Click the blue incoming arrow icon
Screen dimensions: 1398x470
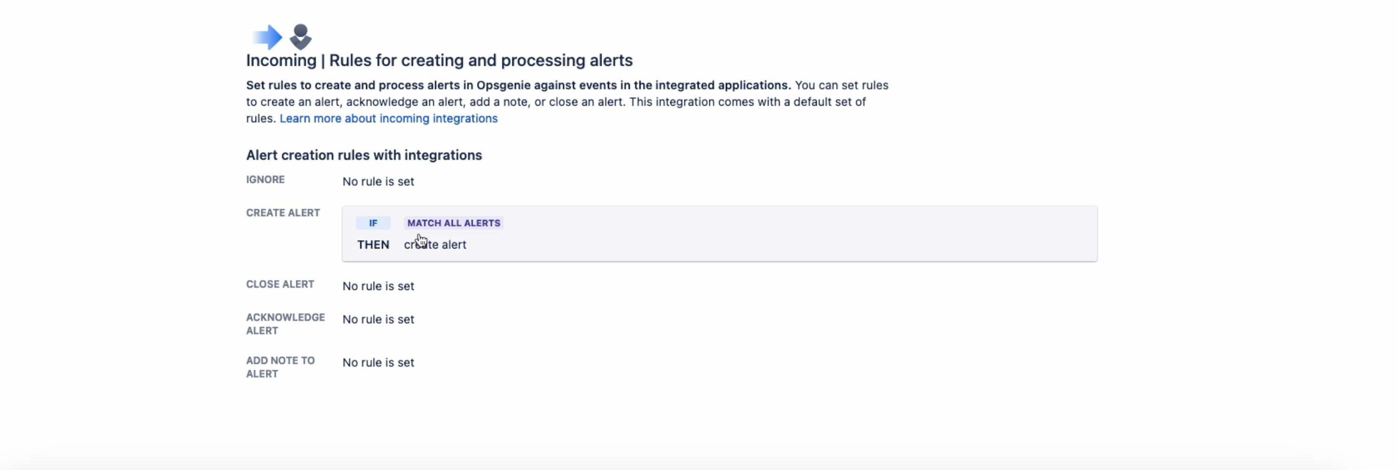(267, 38)
